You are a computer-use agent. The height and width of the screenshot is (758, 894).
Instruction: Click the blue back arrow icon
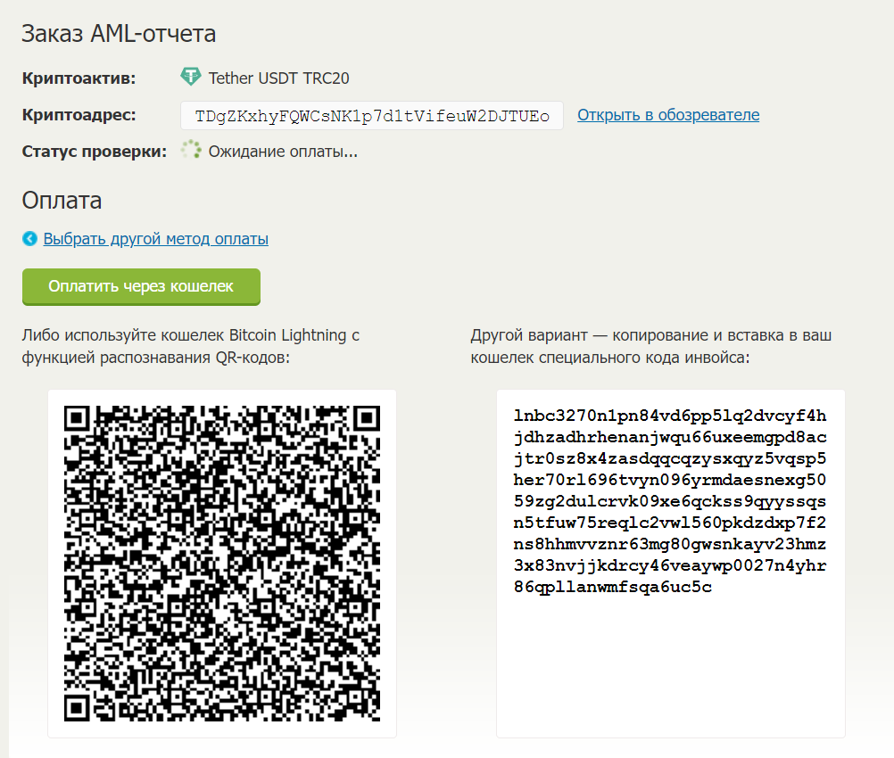click(29, 239)
